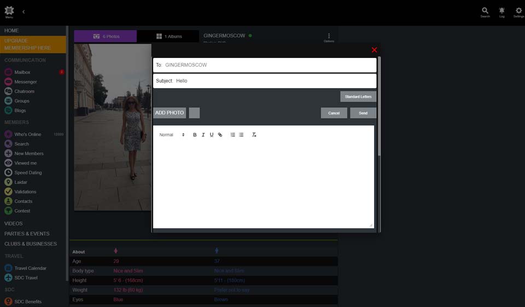Image resolution: width=525 pixels, height=307 pixels.
Task: Switch to the 6 Photos tab
Action: (106, 36)
